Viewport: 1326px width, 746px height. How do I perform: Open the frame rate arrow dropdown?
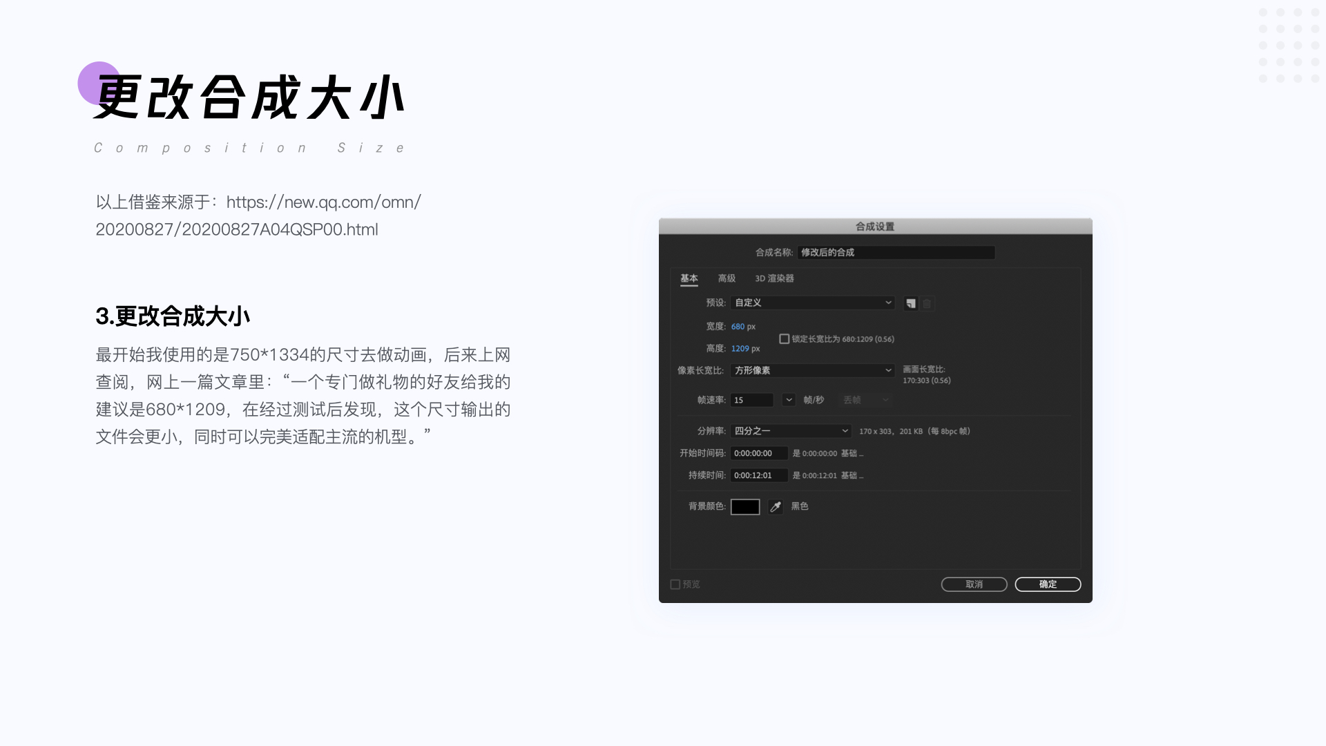point(789,400)
